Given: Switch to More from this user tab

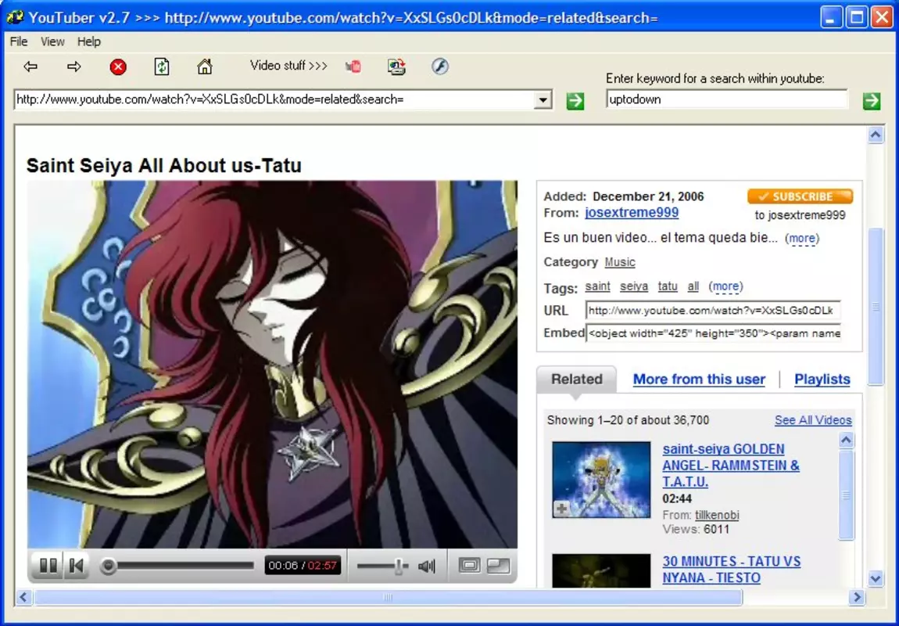Looking at the screenshot, I should (699, 380).
